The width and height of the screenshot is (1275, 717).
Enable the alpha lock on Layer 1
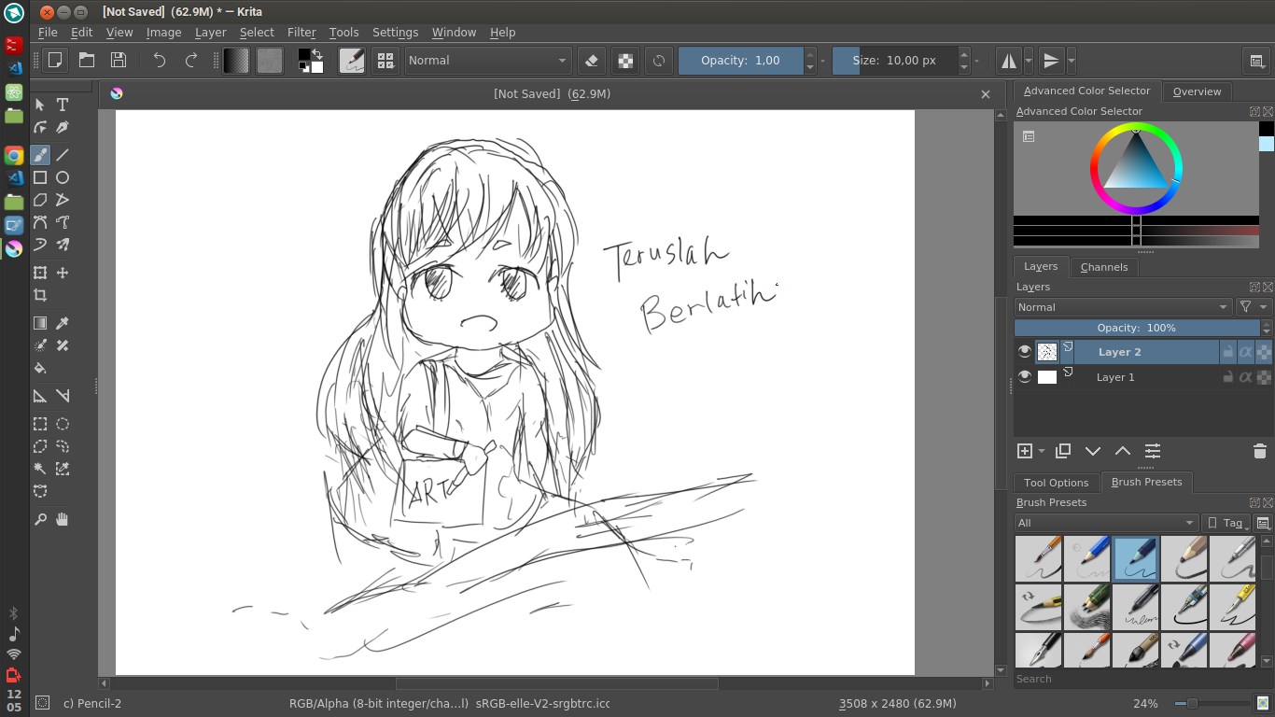[x=1245, y=377]
